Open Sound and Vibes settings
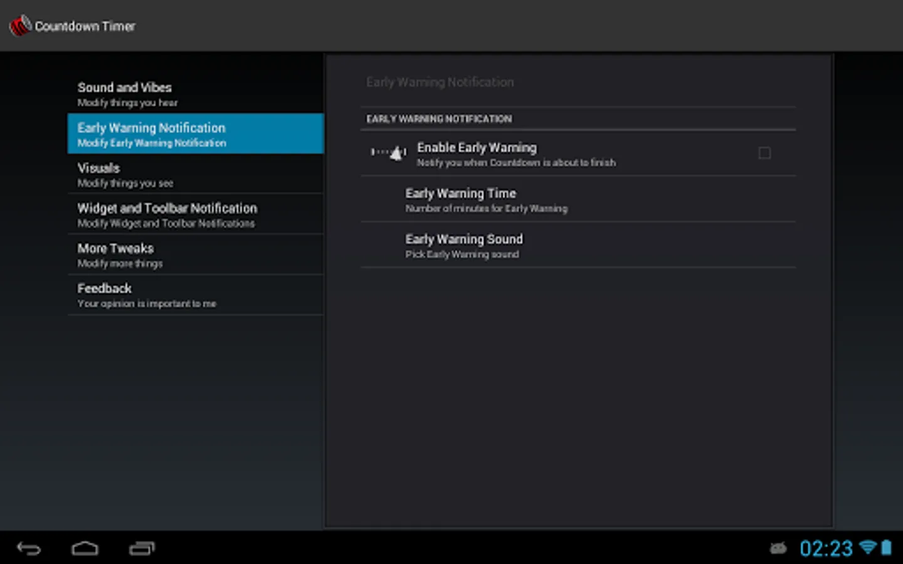The height and width of the screenshot is (564, 903). (196, 93)
